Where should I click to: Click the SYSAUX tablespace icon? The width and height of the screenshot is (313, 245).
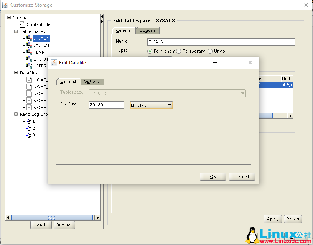[x=29, y=38]
